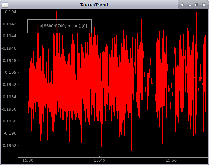The width and height of the screenshot is (209, 165).
Task: Click the -0.1942 Y-axis tick label
Action: [x=10, y=24]
